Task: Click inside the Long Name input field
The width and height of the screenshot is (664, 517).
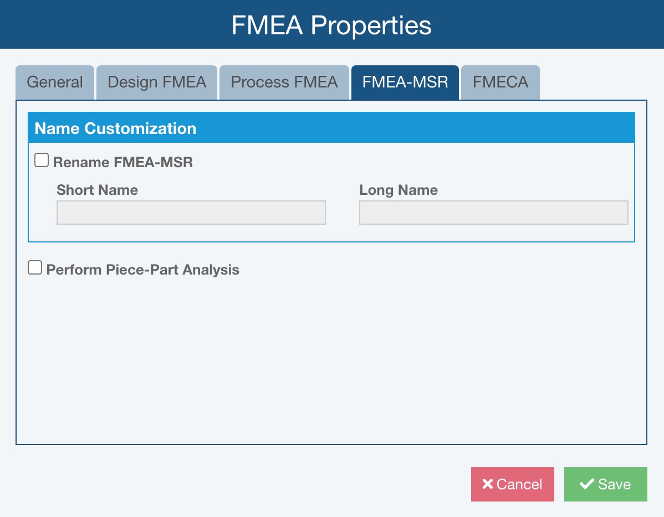Action: point(493,212)
